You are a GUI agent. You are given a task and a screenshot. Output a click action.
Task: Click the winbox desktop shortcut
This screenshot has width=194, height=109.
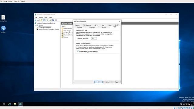point(3,29)
